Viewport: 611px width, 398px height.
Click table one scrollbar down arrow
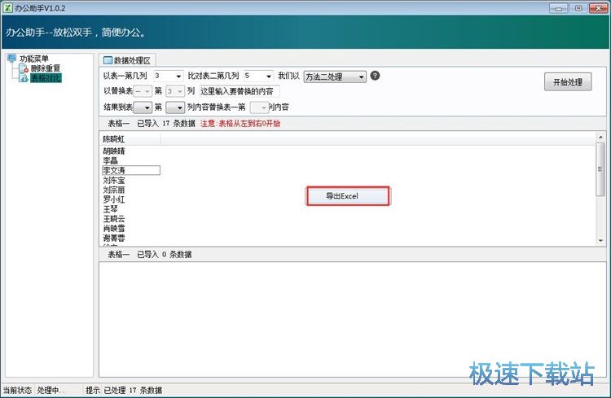600,241
